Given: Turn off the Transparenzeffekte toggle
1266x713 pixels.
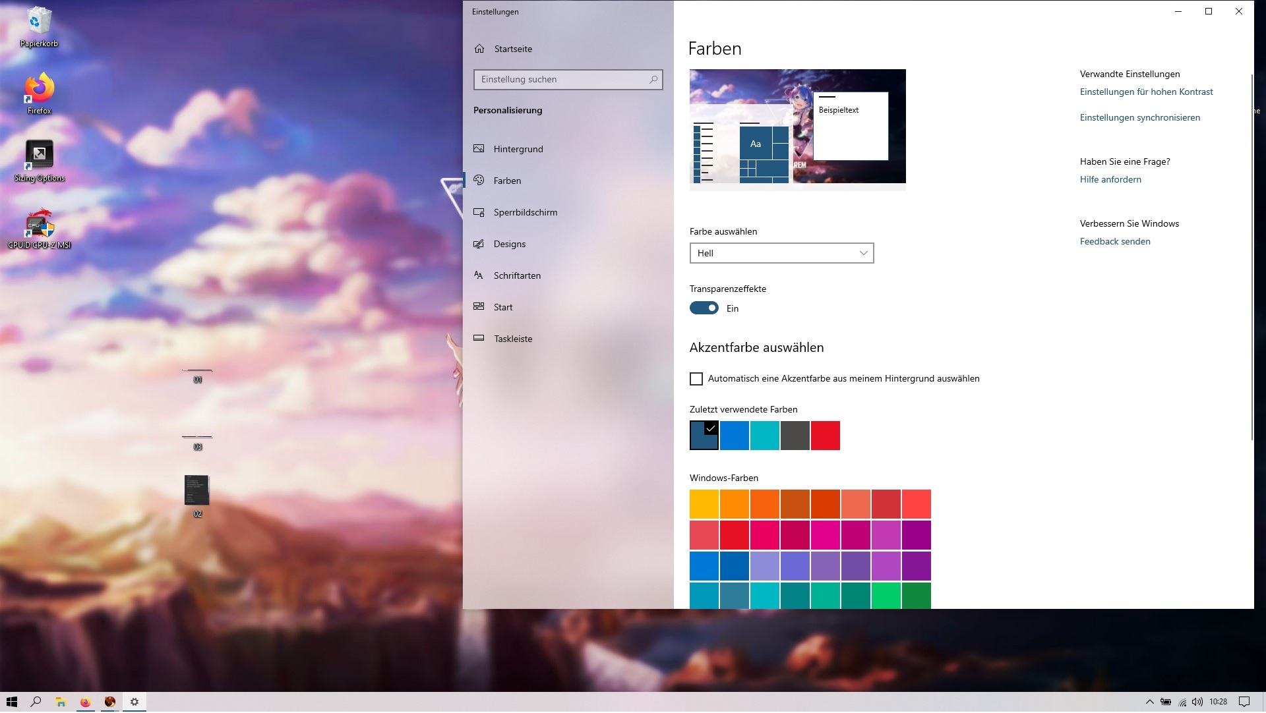Looking at the screenshot, I should click(704, 308).
